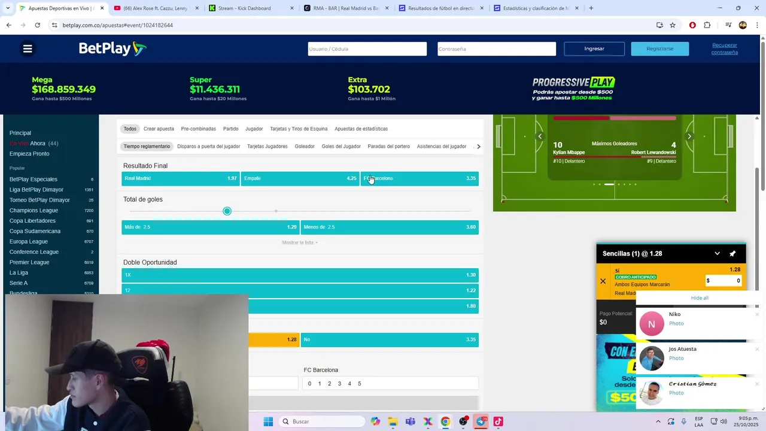
Task: Focus the Contraseña field
Action: tap(497, 48)
